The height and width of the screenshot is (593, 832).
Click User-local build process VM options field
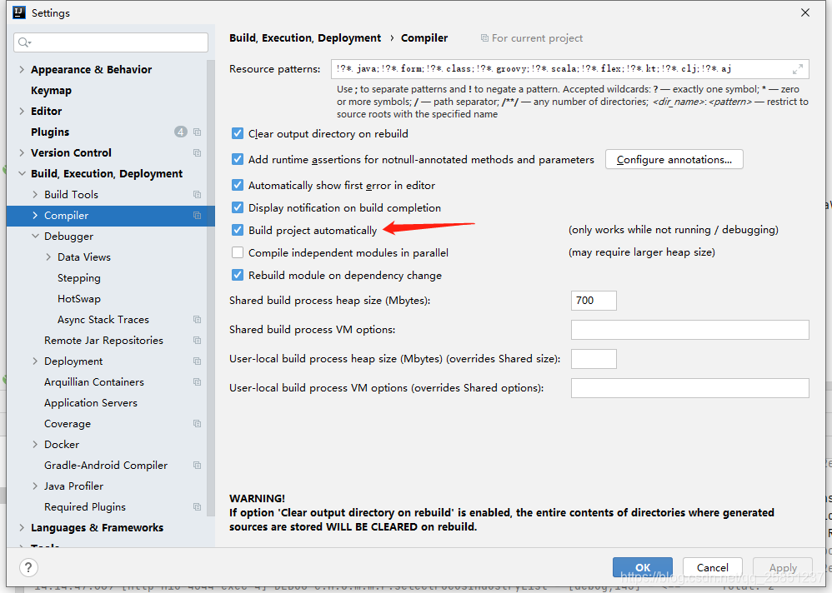[x=689, y=388]
